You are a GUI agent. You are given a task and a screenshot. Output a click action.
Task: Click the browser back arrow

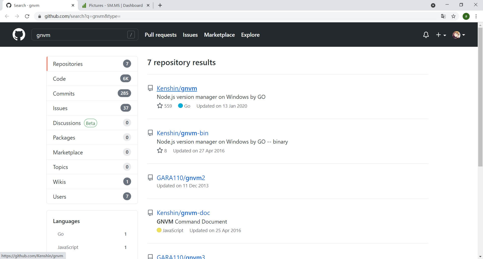pyautogui.click(x=7, y=16)
